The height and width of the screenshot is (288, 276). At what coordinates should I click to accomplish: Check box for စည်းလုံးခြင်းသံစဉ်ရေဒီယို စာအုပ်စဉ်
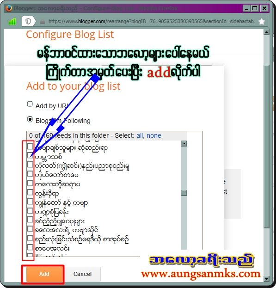pos(30,238)
